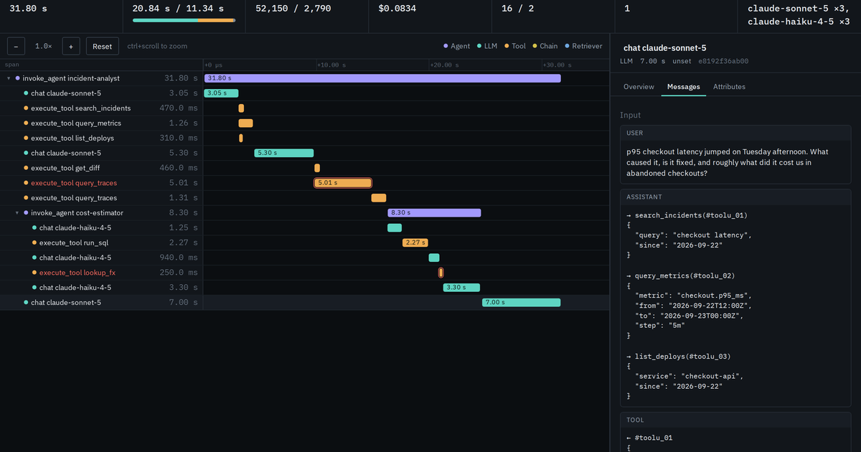Toggle the Agent legend filter

456,46
